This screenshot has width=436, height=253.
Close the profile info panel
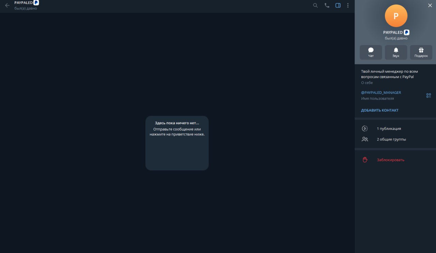point(430,5)
